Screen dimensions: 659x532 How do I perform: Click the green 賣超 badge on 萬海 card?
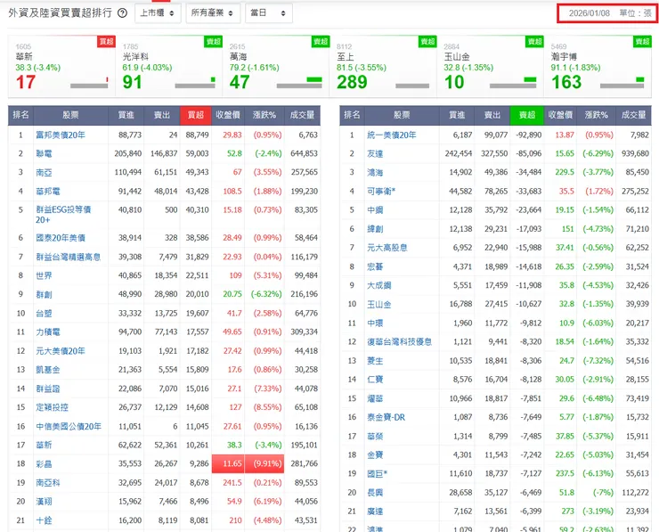[x=321, y=41]
